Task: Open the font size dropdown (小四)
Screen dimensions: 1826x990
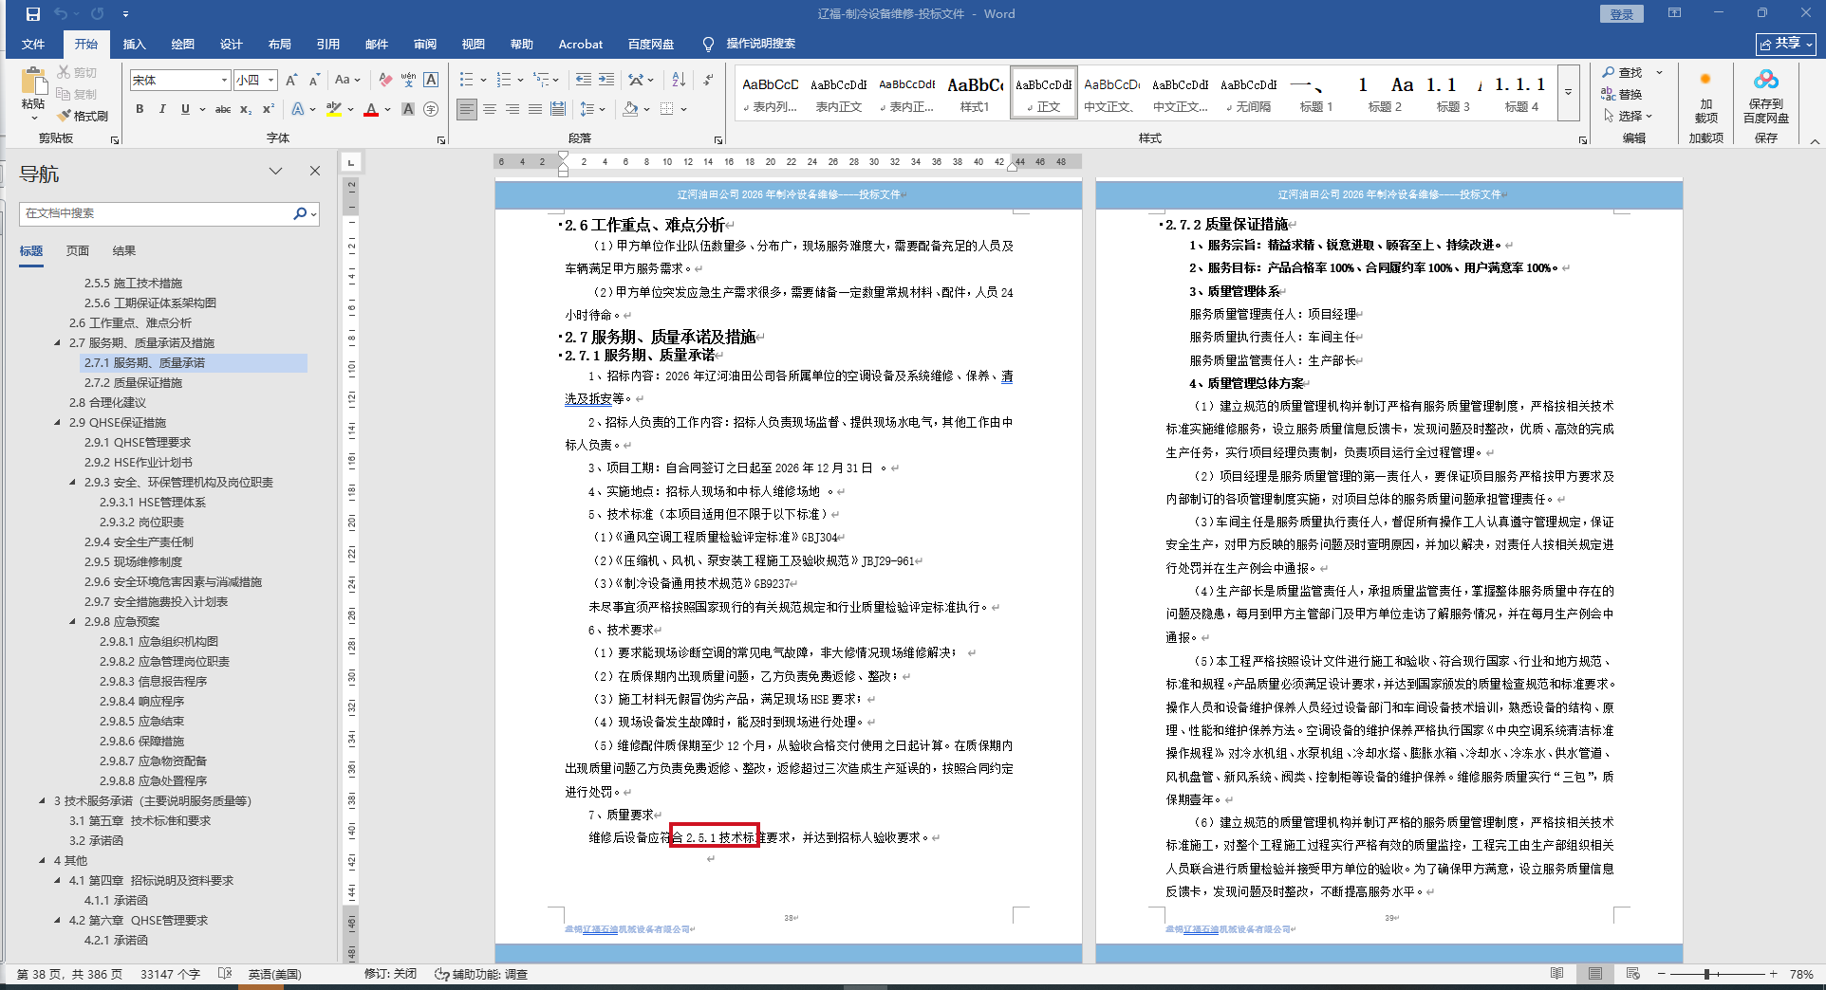Action: point(271,81)
